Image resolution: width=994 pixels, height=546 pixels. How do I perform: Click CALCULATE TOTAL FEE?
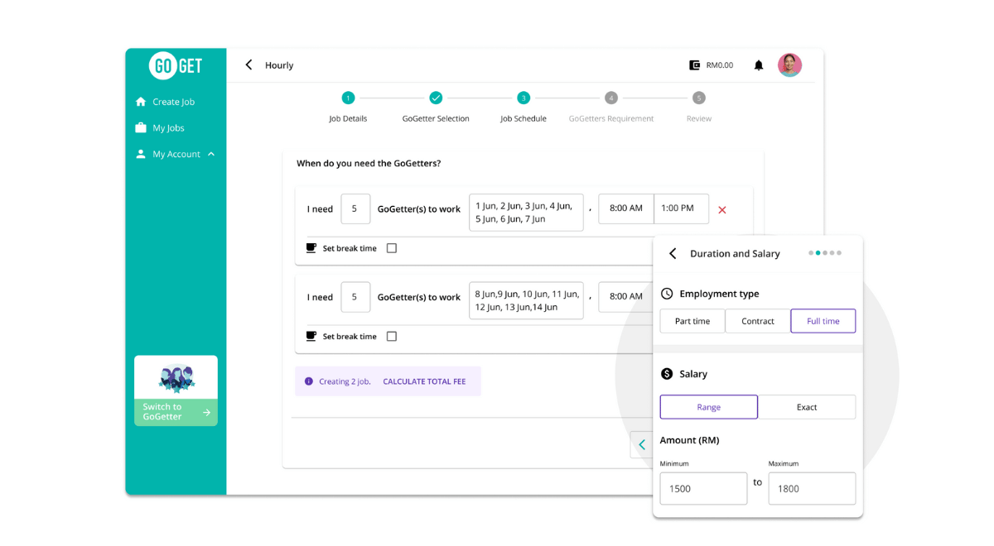(x=424, y=381)
